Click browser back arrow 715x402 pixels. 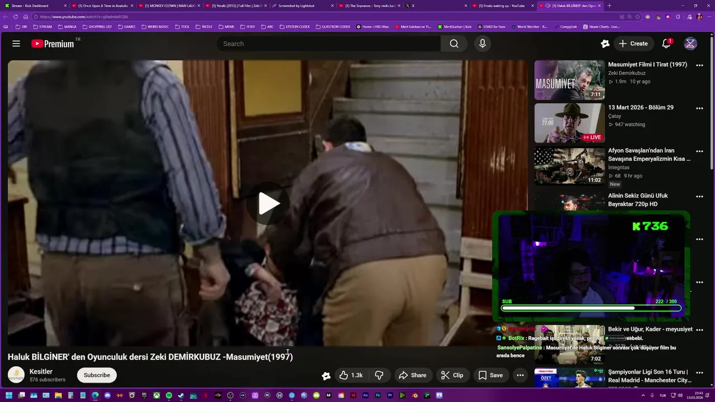pos(5,17)
